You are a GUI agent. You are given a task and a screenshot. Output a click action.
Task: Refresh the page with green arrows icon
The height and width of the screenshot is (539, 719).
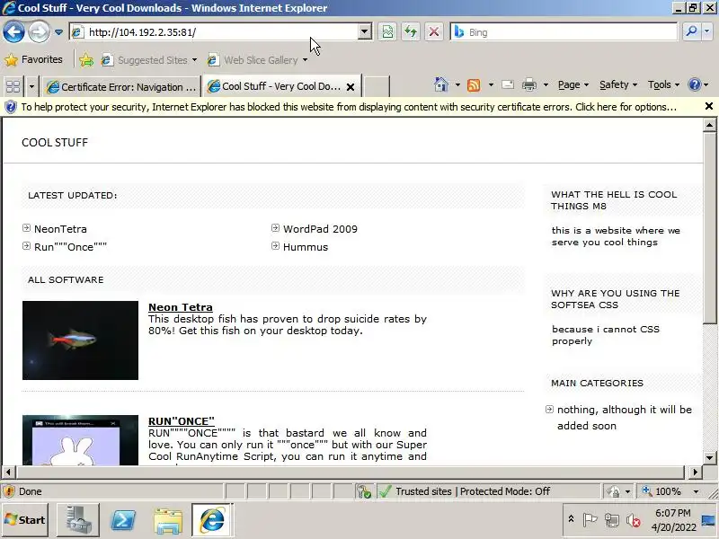(x=411, y=32)
